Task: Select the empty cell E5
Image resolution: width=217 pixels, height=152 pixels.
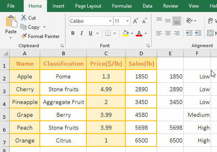Action: (170, 115)
